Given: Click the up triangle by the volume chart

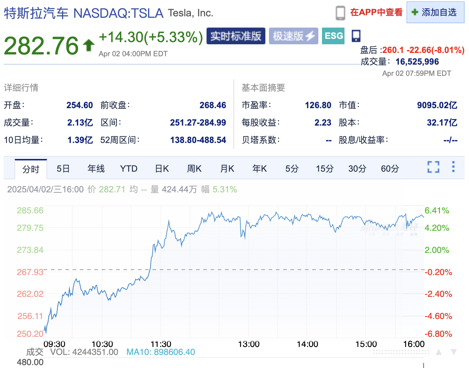Looking at the screenshot, I should click(x=439, y=352).
